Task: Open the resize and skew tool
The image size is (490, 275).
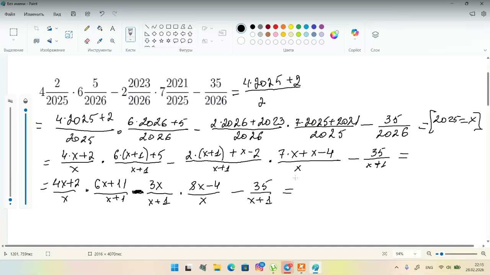Action: click(x=69, y=35)
